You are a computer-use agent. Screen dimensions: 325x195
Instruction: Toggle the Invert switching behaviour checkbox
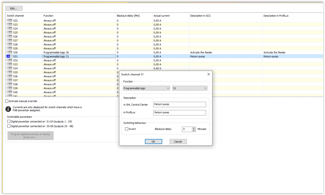point(126,129)
